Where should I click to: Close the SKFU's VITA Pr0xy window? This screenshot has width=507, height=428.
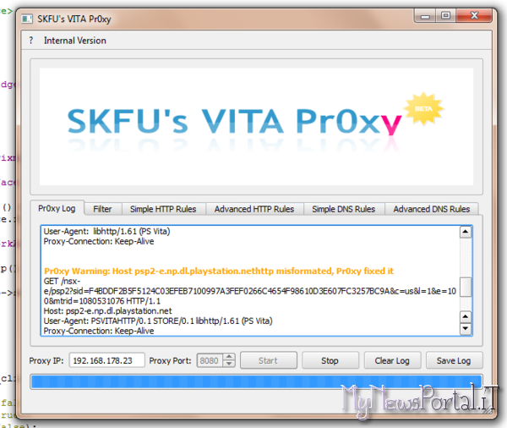474,15
